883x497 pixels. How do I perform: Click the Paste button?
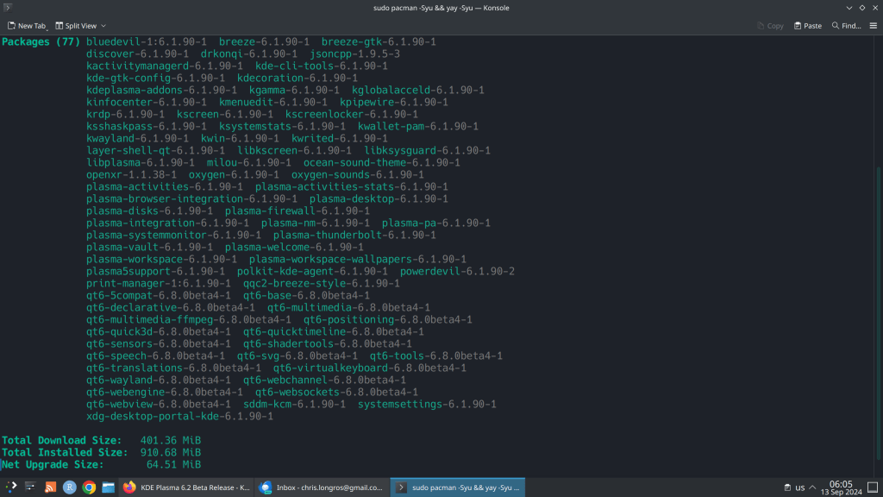807,26
